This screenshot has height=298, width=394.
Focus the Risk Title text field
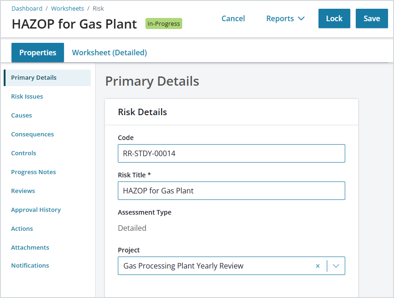(231, 191)
